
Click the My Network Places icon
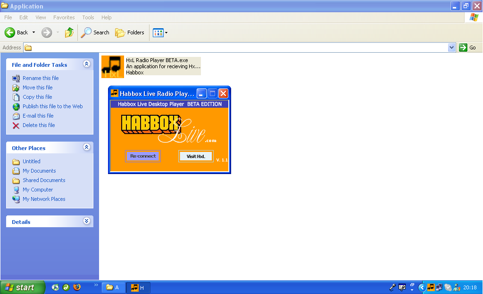(x=16, y=199)
